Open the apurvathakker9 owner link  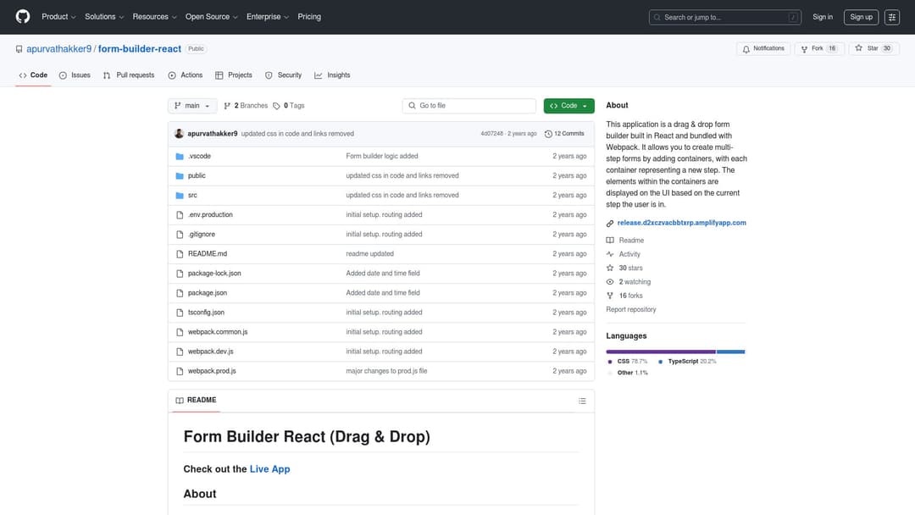pos(59,49)
